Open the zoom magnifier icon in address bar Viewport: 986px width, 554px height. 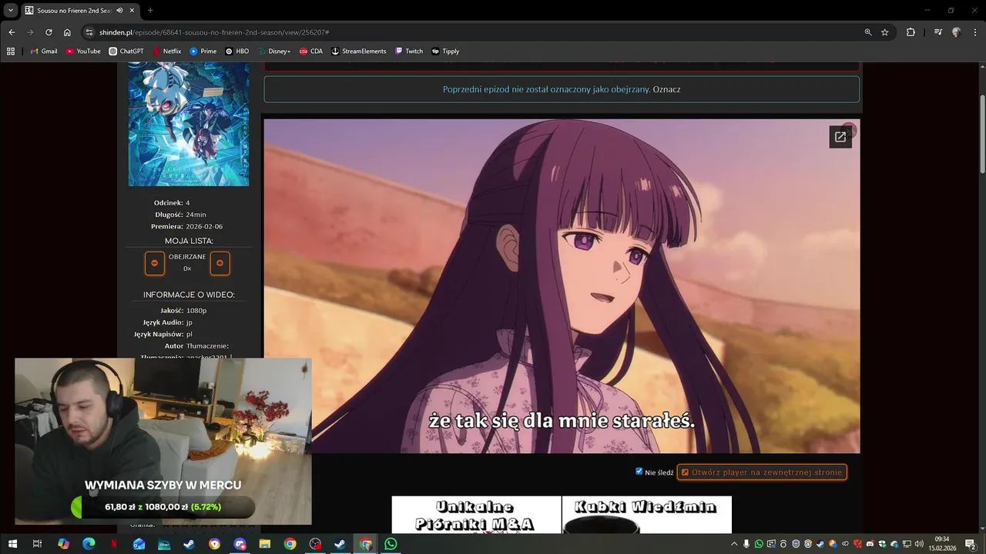click(x=868, y=32)
